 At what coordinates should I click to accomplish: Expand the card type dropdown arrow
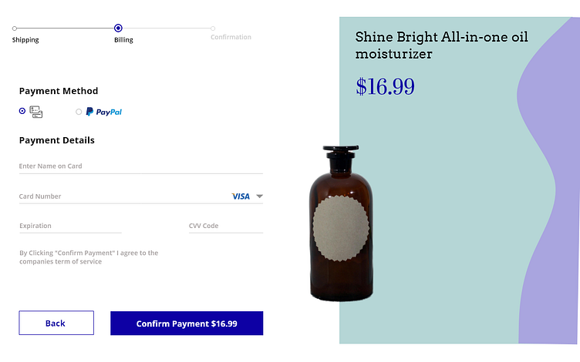point(260,196)
